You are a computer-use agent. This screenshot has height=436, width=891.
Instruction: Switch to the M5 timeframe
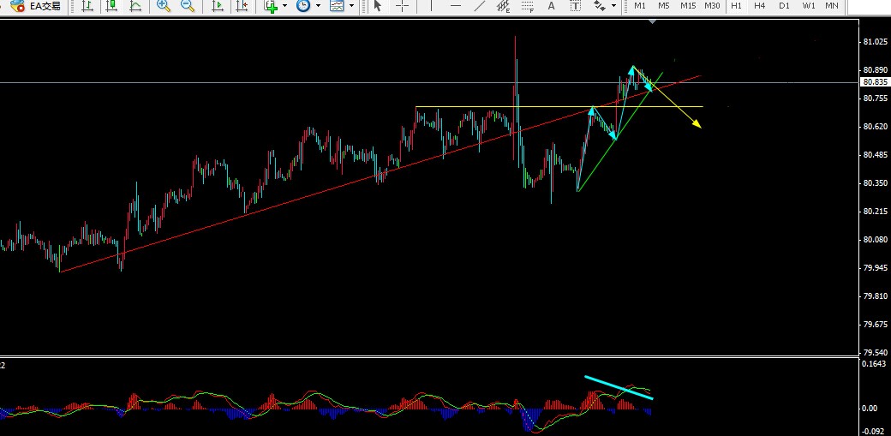pos(664,6)
